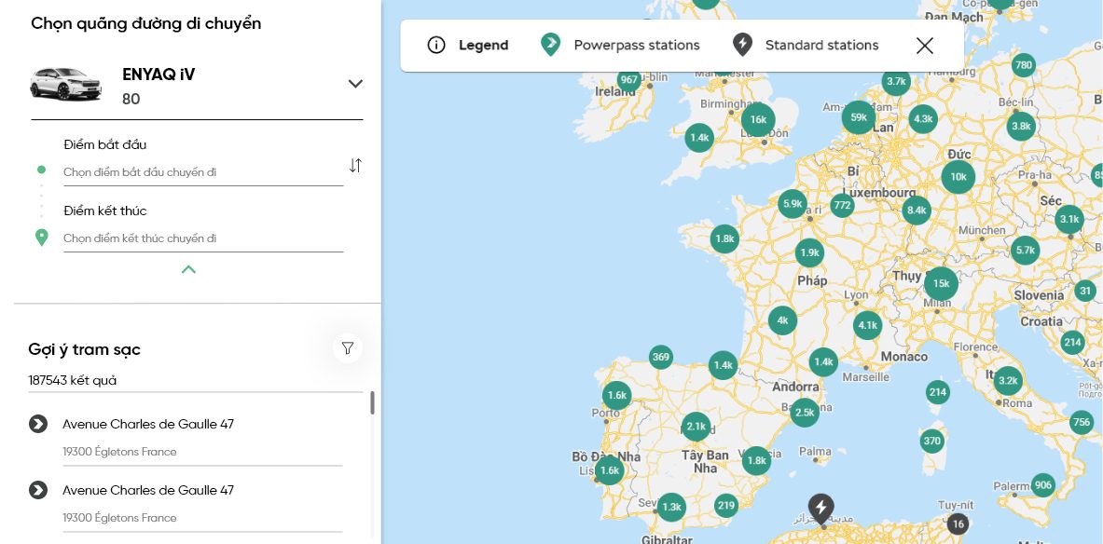This screenshot has height=544, width=1103.
Task: Click the swap start and end points icon
Action: (x=355, y=166)
